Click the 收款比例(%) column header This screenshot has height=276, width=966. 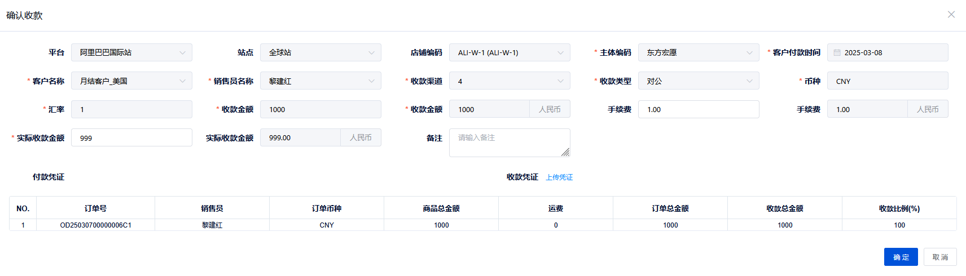tap(899, 208)
